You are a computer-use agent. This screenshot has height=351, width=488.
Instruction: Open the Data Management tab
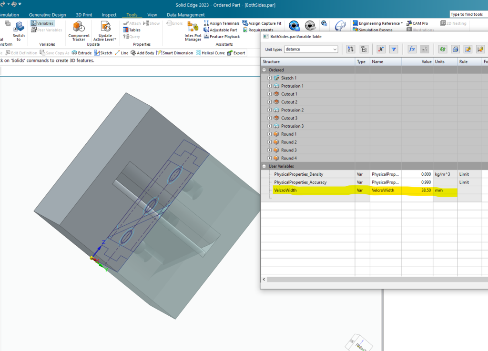click(185, 15)
